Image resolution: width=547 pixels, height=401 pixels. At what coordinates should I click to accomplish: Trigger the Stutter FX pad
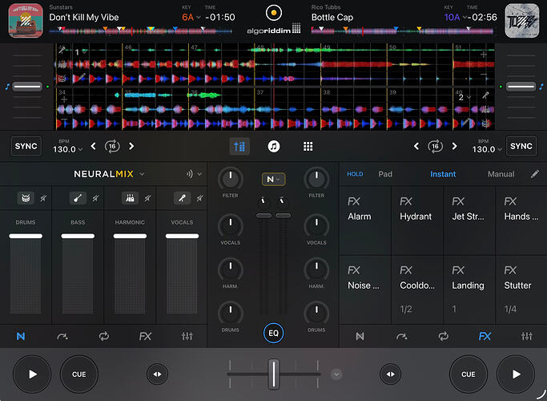point(521,290)
